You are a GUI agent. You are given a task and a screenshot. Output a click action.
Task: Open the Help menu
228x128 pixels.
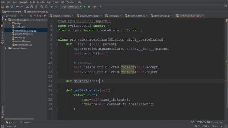point(79,2)
